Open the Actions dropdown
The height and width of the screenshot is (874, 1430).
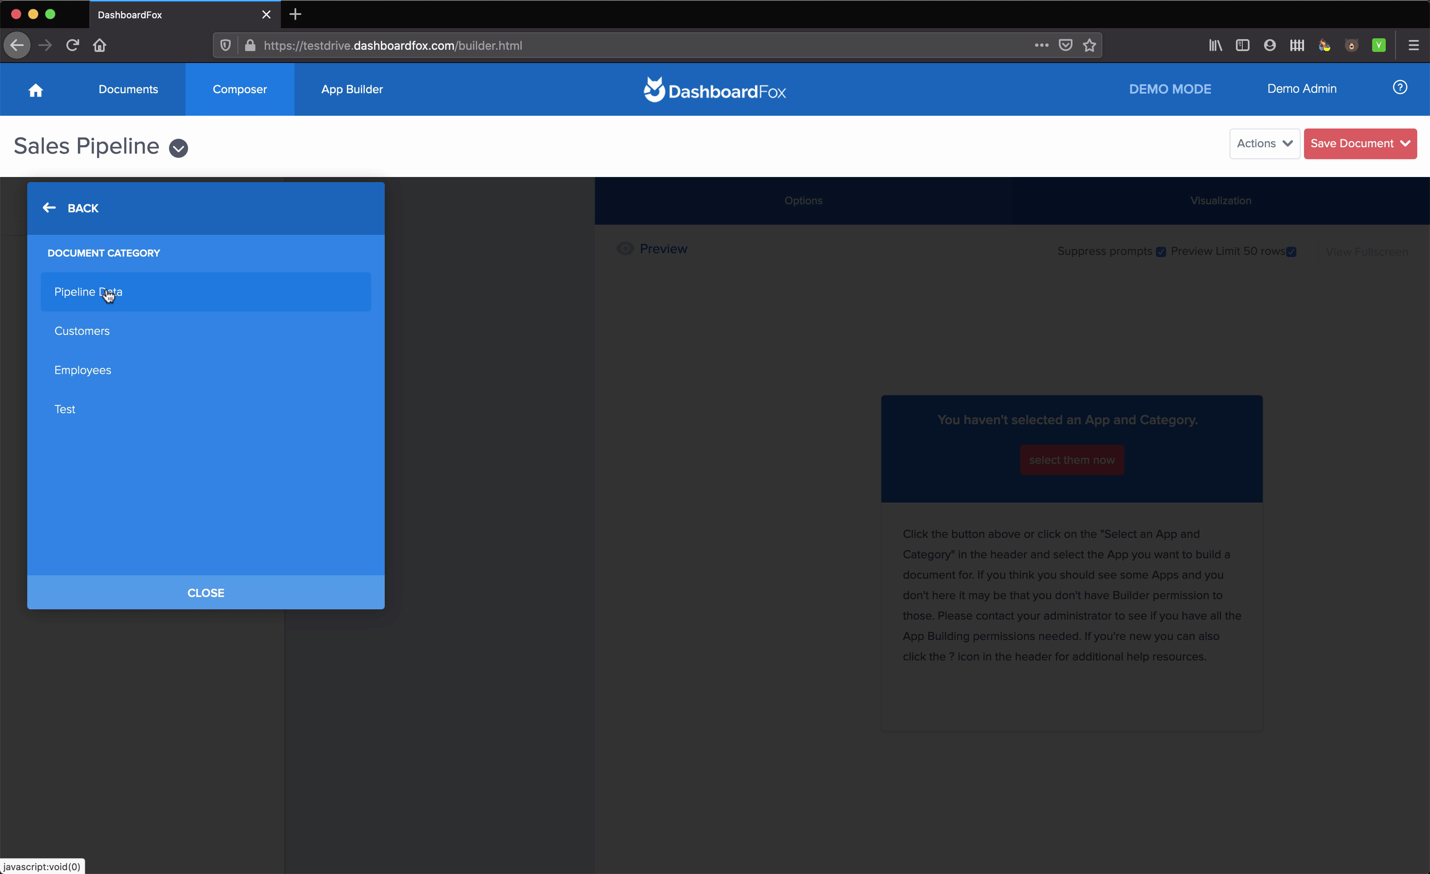(x=1264, y=143)
